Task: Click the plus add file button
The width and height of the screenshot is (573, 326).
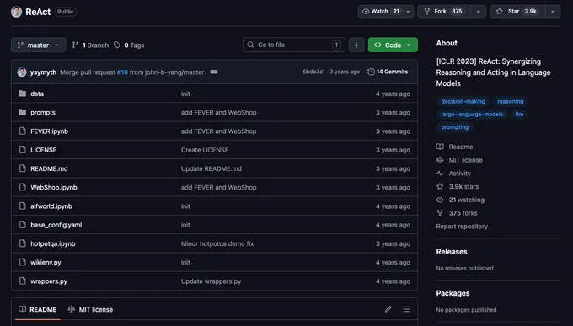Action: 356,45
